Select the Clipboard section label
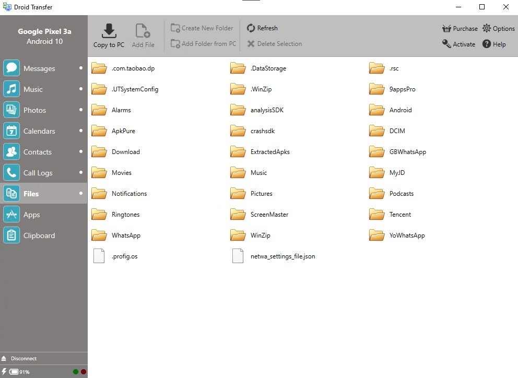 (x=39, y=235)
